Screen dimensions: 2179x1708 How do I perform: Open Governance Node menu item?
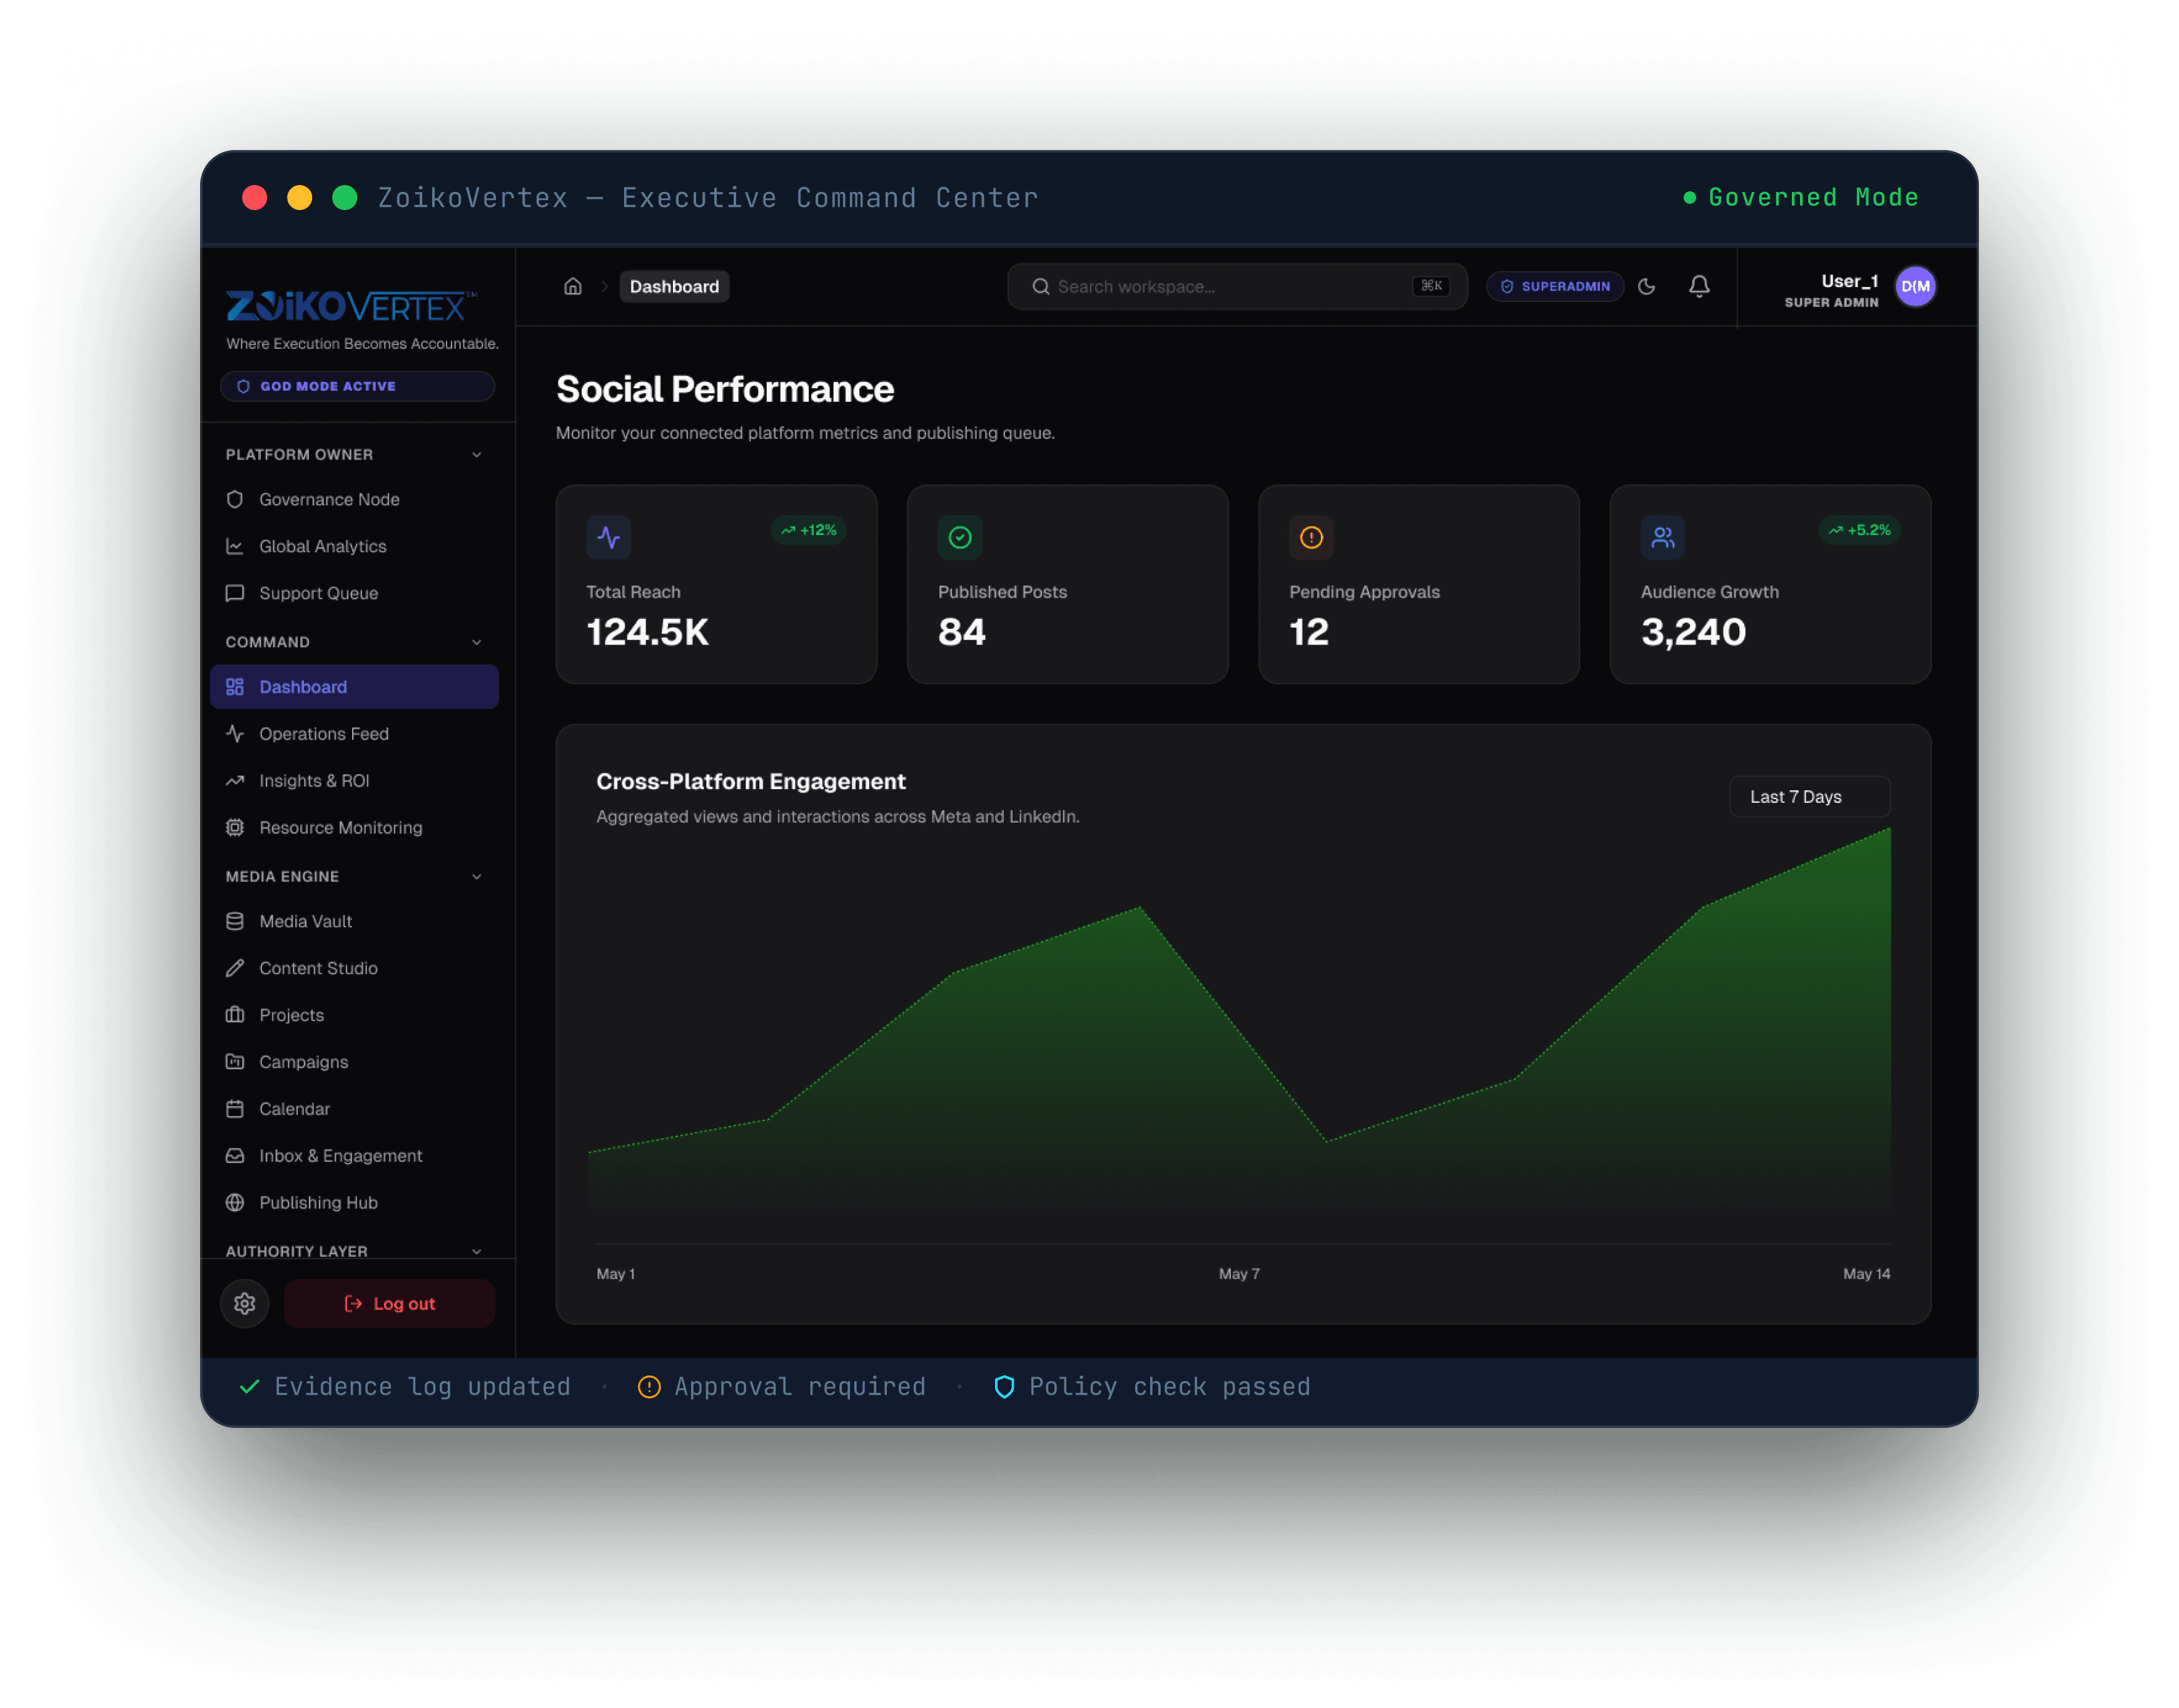pyautogui.click(x=354, y=499)
